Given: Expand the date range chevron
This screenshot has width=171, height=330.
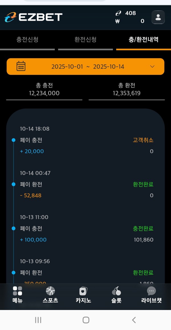Looking at the screenshot, I should pyautogui.click(x=152, y=67).
